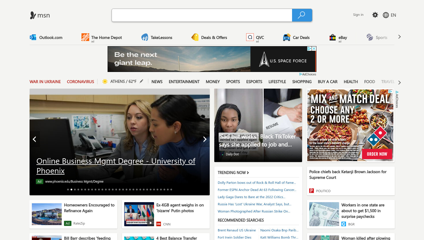Image resolution: width=424 pixels, height=240 pixels.
Task: Open Former ESPN Anchor Dead trend
Action: [x=257, y=190]
